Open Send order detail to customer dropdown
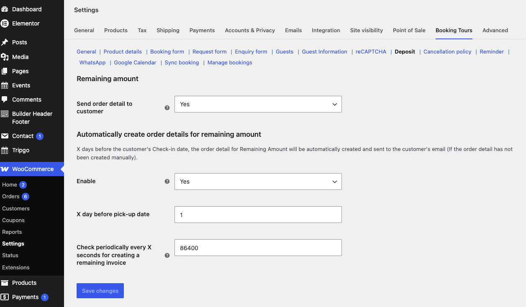 [258, 104]
